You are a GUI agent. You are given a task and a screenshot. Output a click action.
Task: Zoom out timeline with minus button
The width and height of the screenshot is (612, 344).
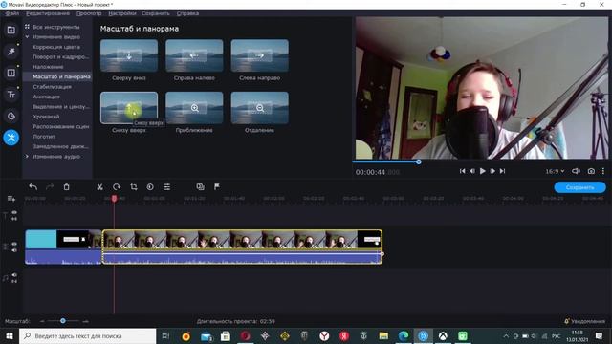point(42,321)
